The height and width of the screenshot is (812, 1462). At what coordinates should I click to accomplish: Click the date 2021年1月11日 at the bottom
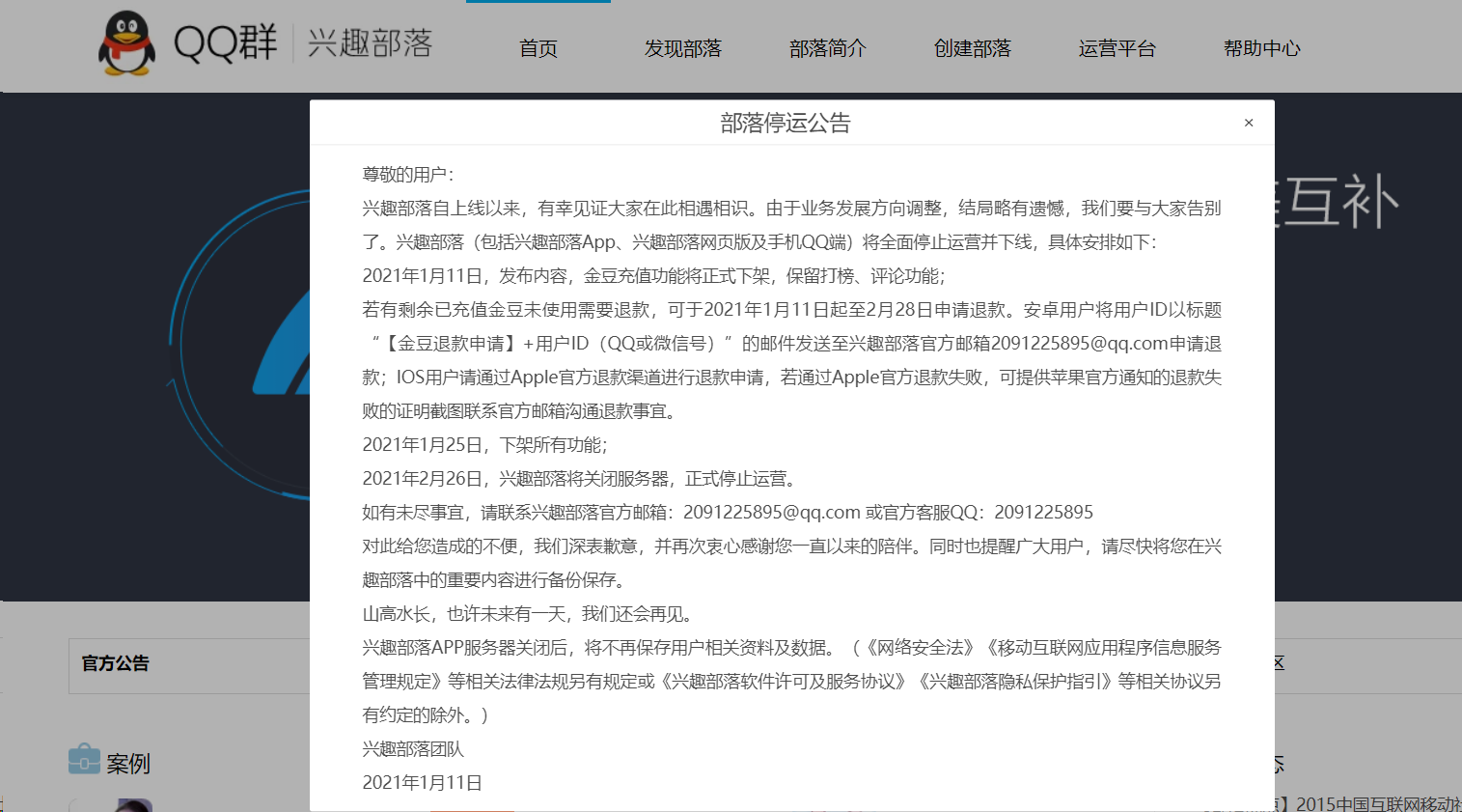[423, 783]
